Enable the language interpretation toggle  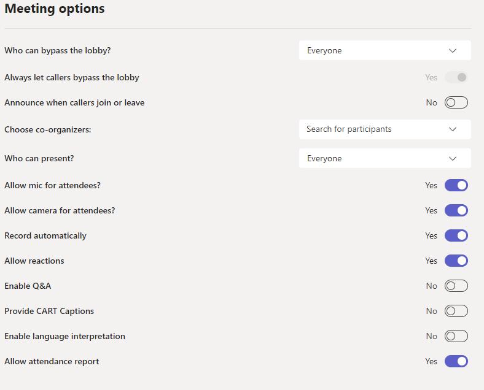(x=456, y=336)
